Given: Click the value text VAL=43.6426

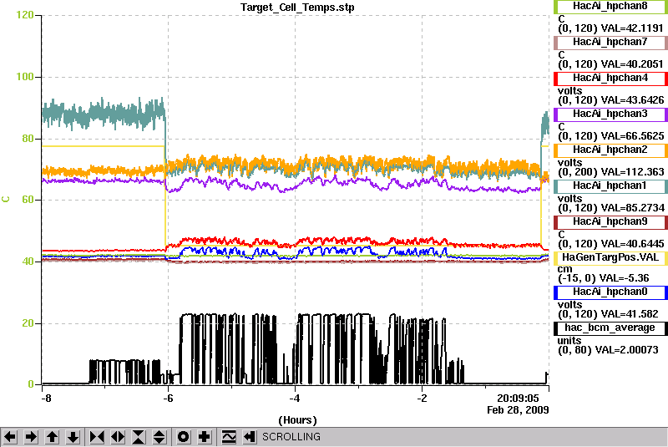Looking at the screenshot, I should coord(632,100).
